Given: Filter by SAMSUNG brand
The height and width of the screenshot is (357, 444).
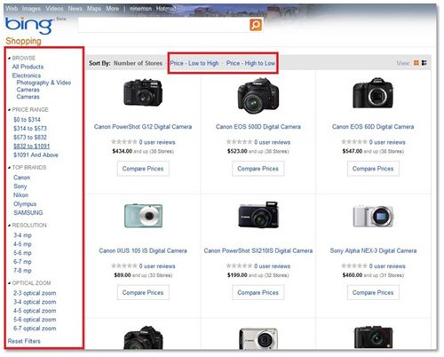Looking at the screenshot, I should point(28,213).
